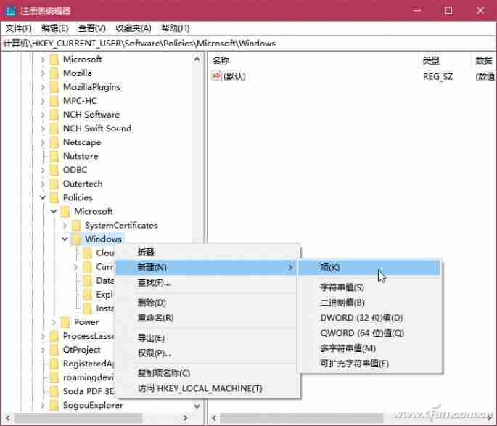
Task: Click the folder icon beside QtProject
Action: tap(54, 350)
